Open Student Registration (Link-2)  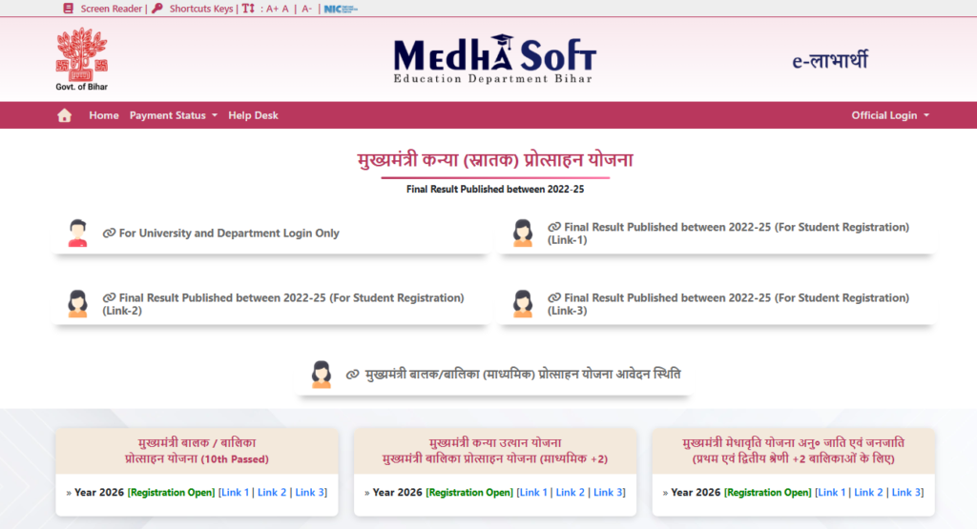[283, 304]
